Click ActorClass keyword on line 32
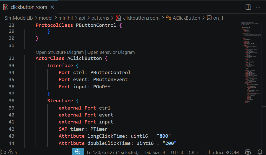The width and height of the screenshot is (266, 155). 50,58
